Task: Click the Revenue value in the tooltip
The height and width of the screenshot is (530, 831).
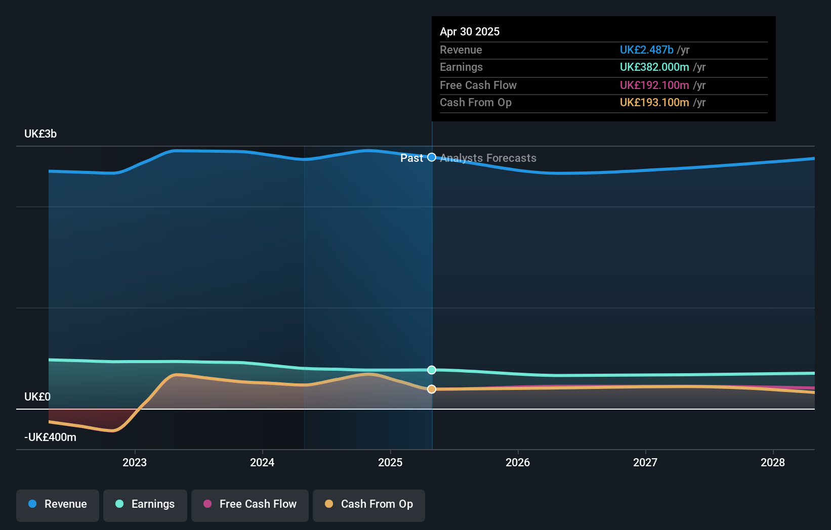Action: click(x=646, y=50)
